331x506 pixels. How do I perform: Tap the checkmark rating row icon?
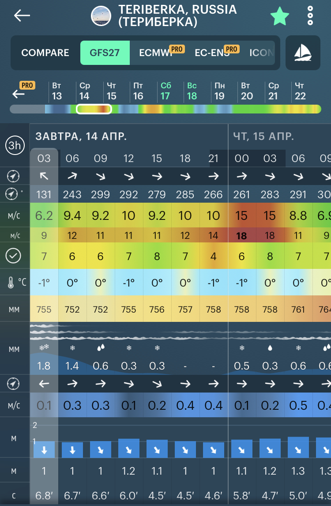coord(14,255)
